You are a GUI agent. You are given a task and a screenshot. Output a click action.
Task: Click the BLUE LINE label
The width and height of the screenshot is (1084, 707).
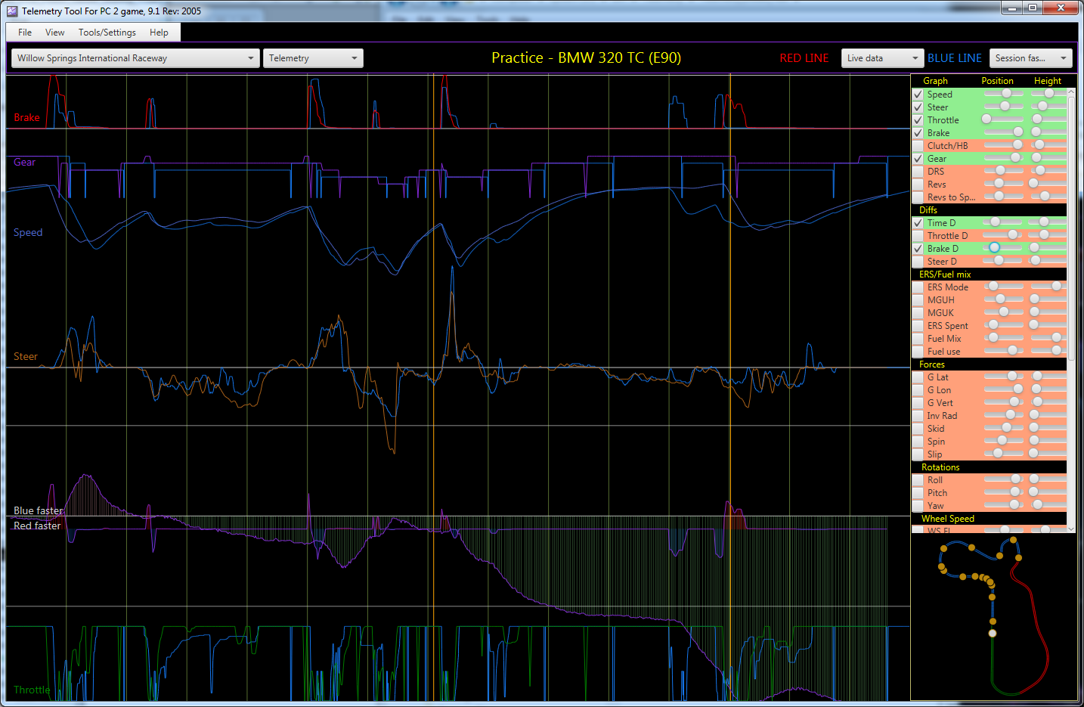(954, 57)
